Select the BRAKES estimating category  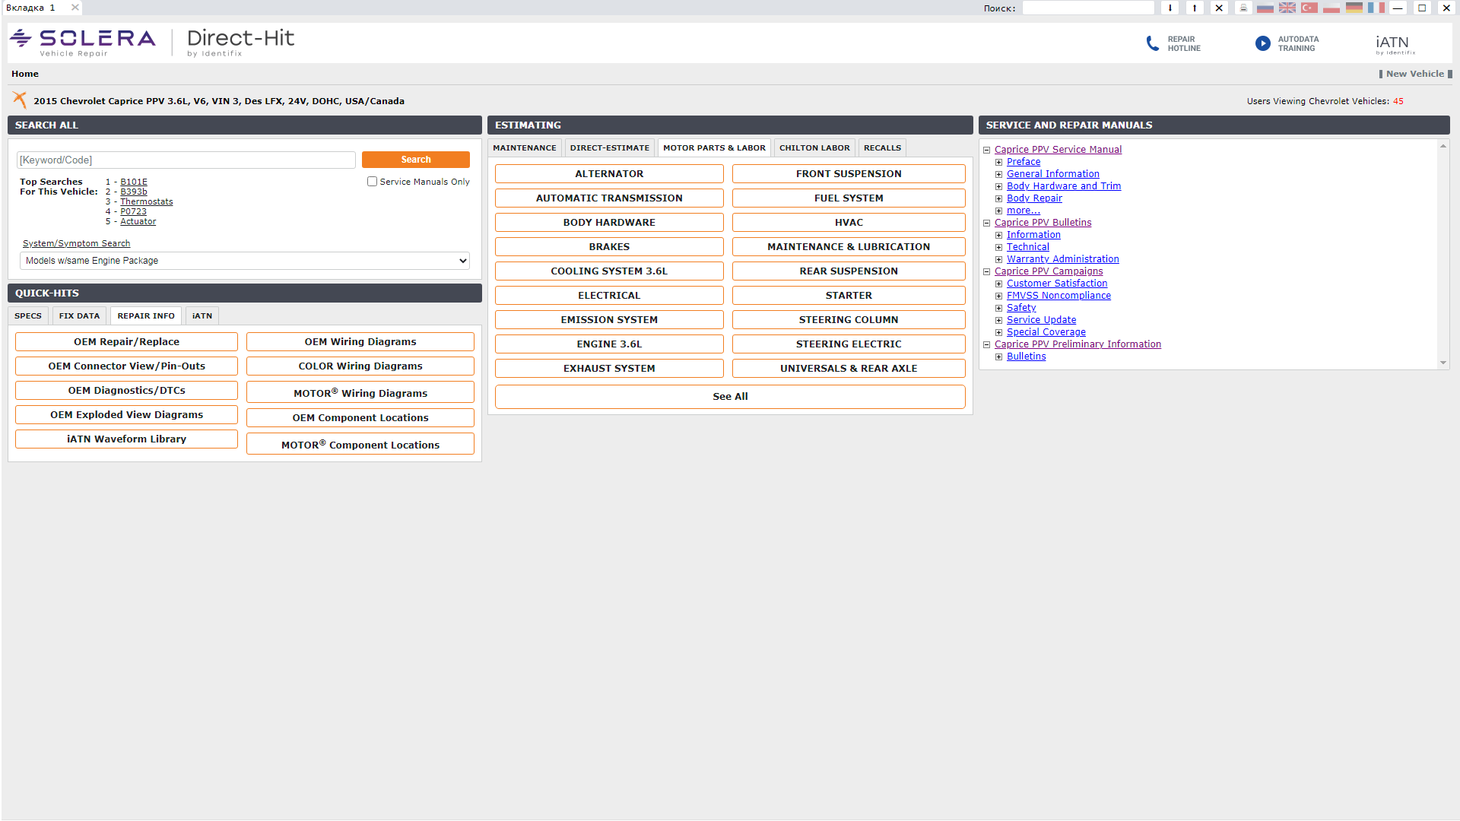click(x=609, y=247)
